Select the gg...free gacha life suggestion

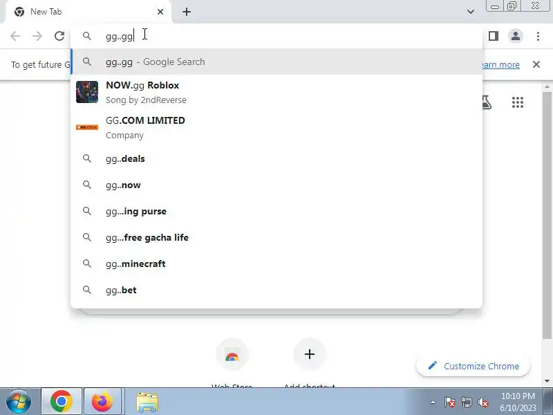tap(277, 237)
